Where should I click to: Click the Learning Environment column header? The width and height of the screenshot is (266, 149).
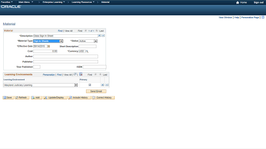point(14,79)
